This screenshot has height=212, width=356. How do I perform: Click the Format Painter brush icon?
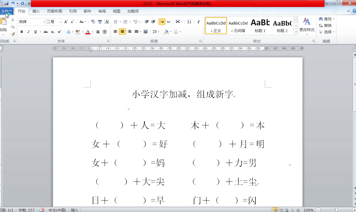[x=13, y=34]
